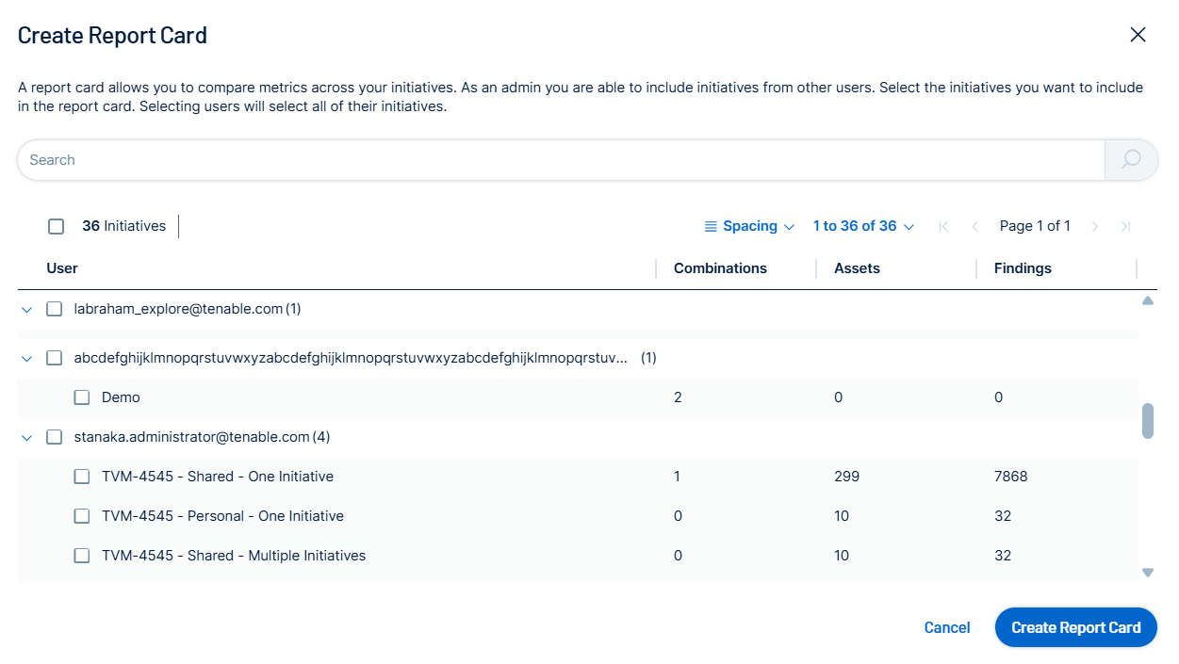This screenshot has height=664, width=1179.
Task: Open the Spacing dropdown
Action: [x=750, y=226]
